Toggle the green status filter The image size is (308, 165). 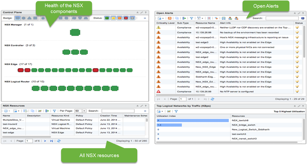tap(106, 18)
